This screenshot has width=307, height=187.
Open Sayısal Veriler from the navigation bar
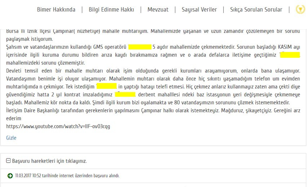(199, 9)
